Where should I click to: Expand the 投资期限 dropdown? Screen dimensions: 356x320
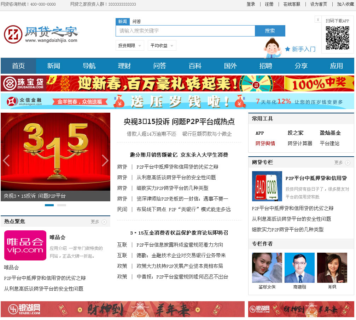130,45
